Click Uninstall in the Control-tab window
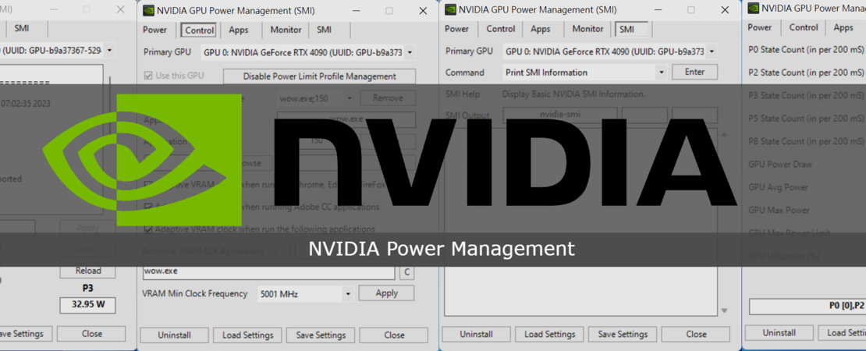 pos(174,335)
